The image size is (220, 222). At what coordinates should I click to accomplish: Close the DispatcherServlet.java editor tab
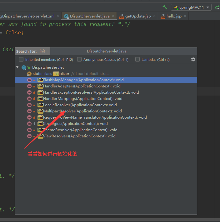[x=112, y=16]
